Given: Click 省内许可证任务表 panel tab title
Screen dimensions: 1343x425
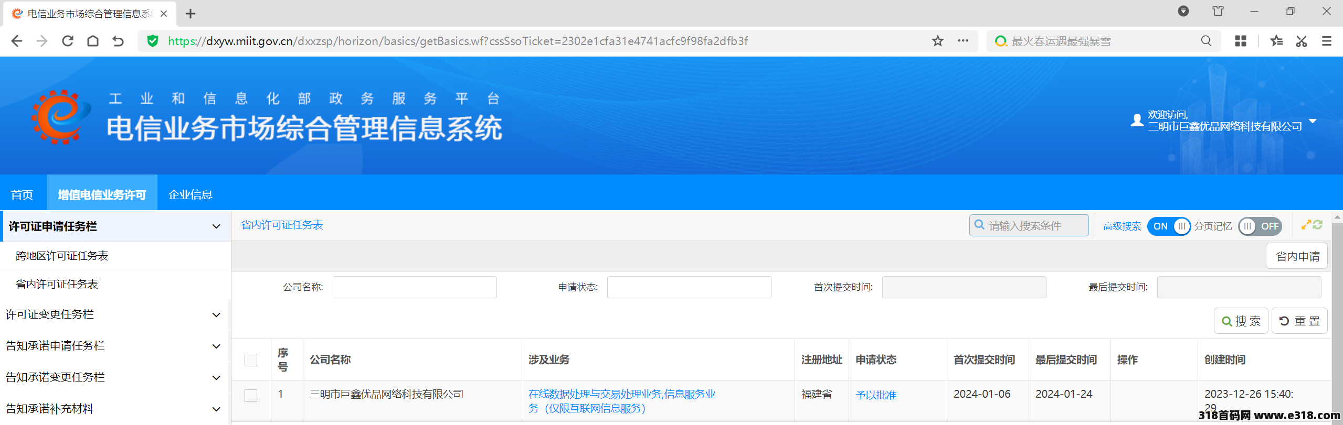Looking at the screenshot, I should 282,225.
